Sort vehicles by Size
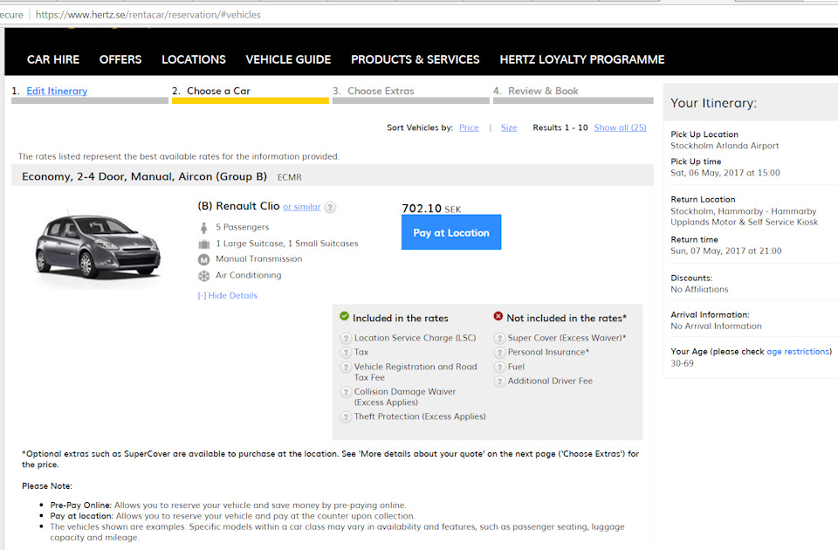 509,127
